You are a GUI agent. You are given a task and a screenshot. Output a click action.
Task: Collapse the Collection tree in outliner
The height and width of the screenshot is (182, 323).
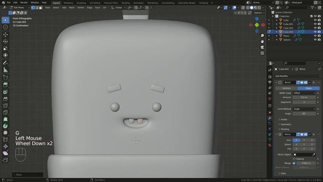coord(273,16)
